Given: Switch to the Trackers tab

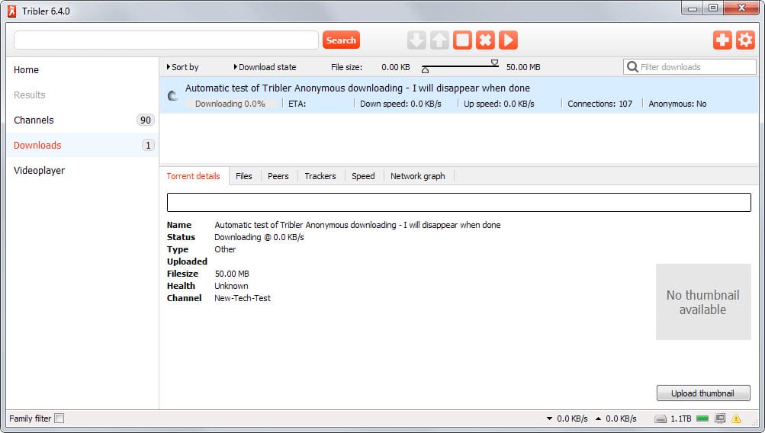Looking at the screenshot, I should click(x=320, y=176).
